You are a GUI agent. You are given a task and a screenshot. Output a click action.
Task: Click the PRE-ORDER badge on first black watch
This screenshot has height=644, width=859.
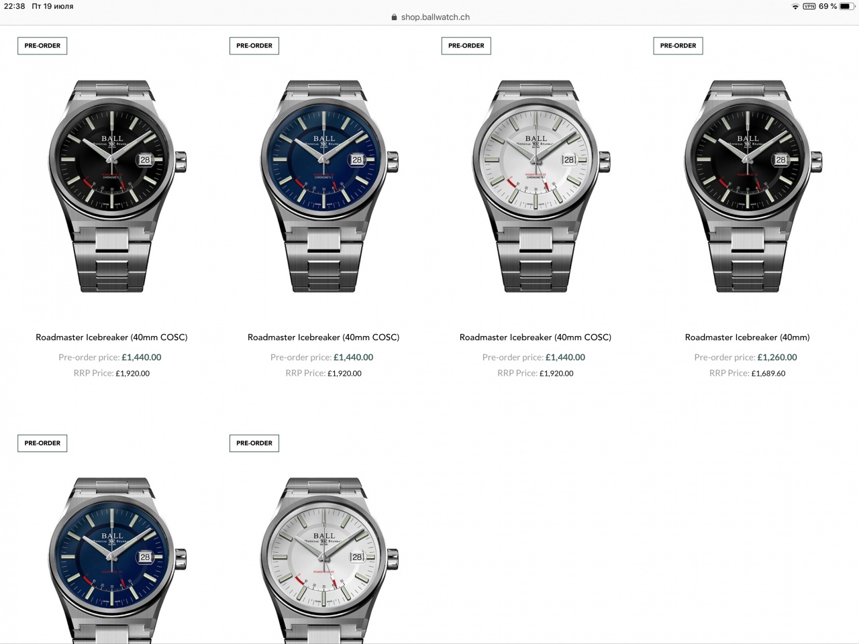42,46
